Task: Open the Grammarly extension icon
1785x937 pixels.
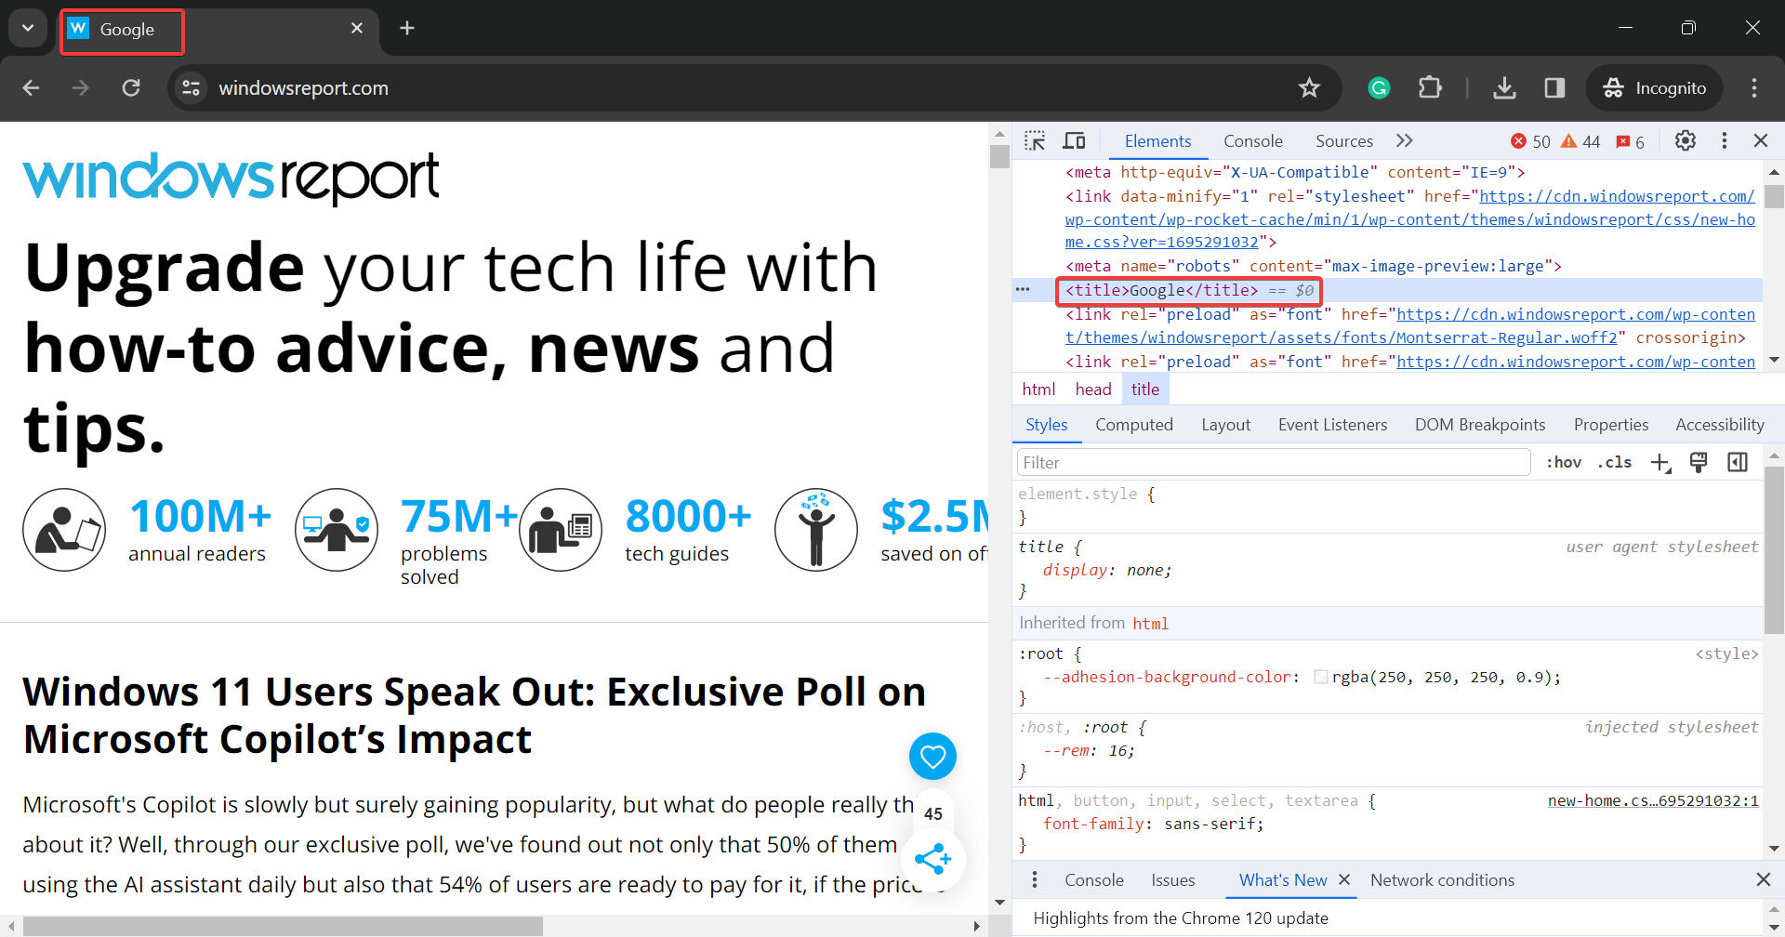Action: [x=1379, y=87]
